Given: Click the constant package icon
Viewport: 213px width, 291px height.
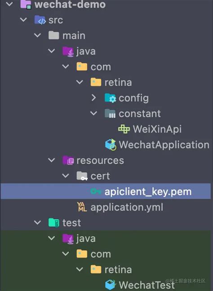Looking at the screenshot, I should (110, 114).
